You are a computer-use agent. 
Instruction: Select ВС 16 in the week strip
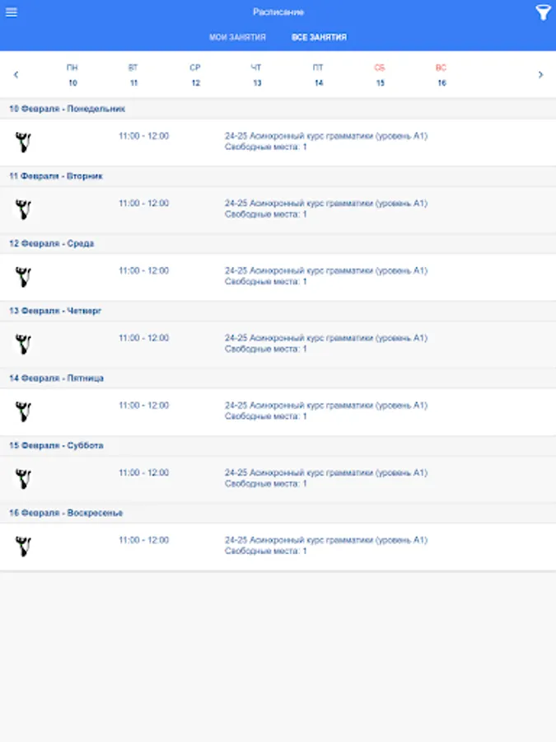(442, 75)
